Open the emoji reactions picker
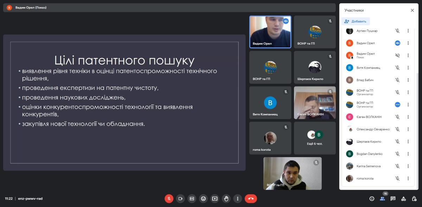Image resolution: width=422 pixels, height=207 pixels. 203,199
